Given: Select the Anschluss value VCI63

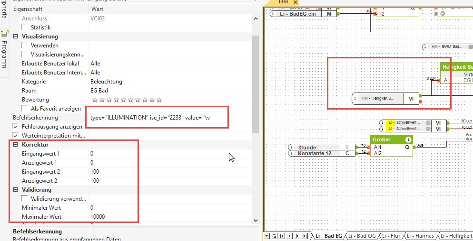Looking at the screenshot, I should (98, 19).
